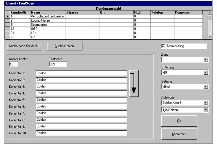Expand the Unterlage dropdown showing M9
The width and height of the screenshot is (217, 144).
(x=206, y=73)
